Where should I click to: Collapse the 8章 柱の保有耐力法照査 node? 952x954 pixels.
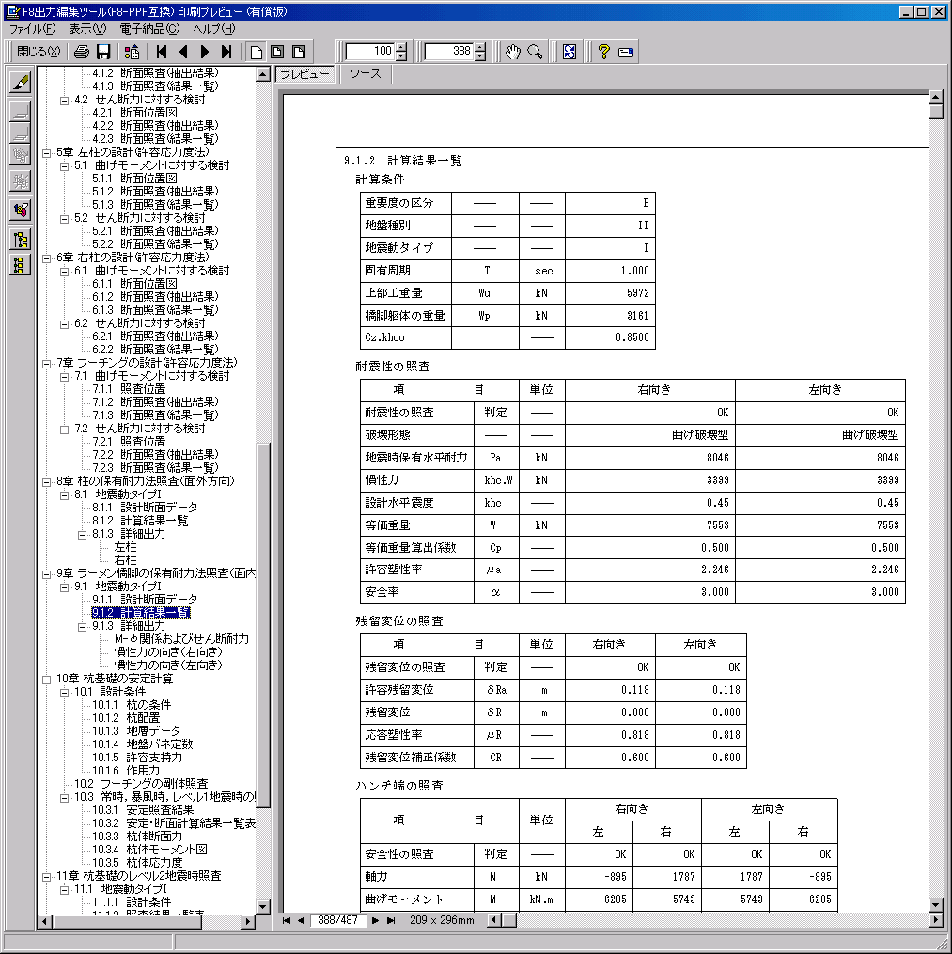click(x=46, y=482)
